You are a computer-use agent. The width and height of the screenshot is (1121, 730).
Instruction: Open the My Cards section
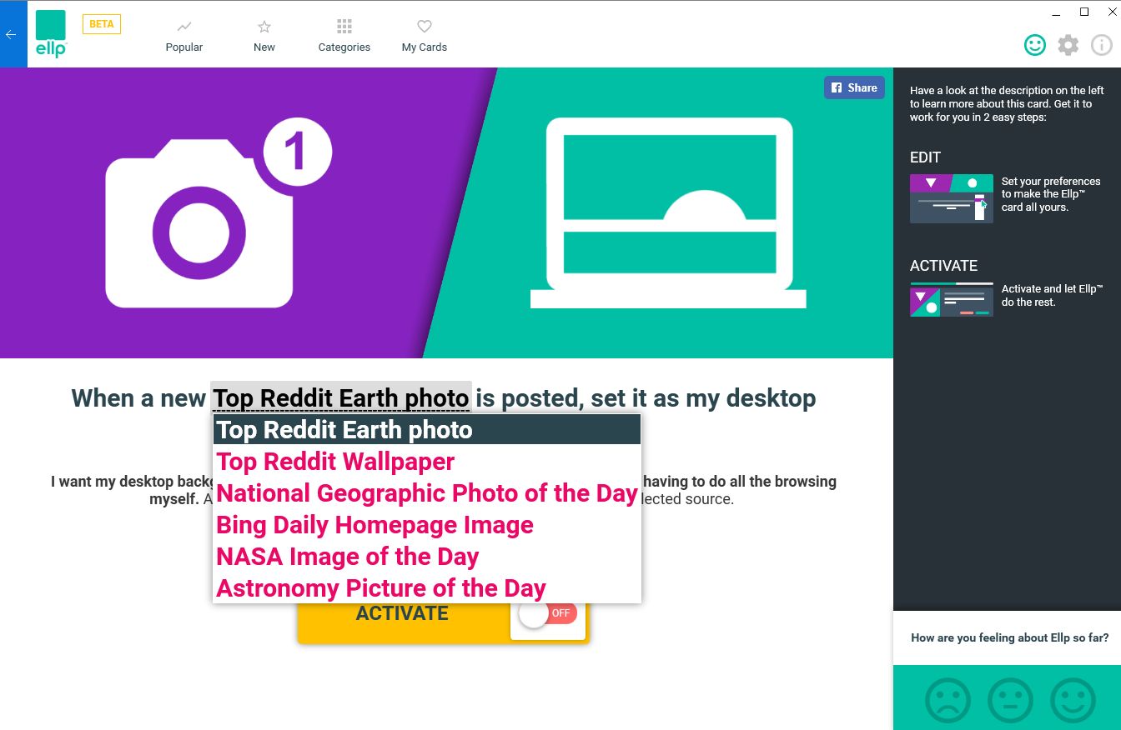(x=425, y=36)
